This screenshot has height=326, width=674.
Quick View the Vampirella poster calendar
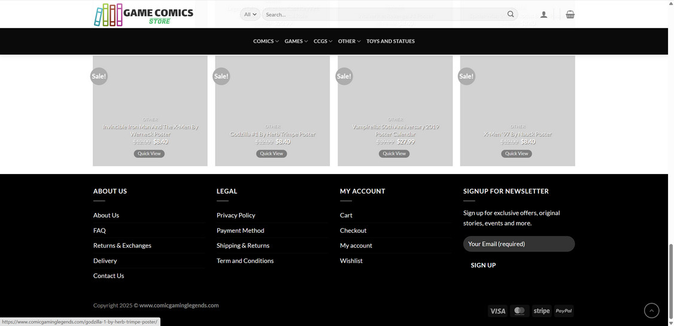[394, 153]
